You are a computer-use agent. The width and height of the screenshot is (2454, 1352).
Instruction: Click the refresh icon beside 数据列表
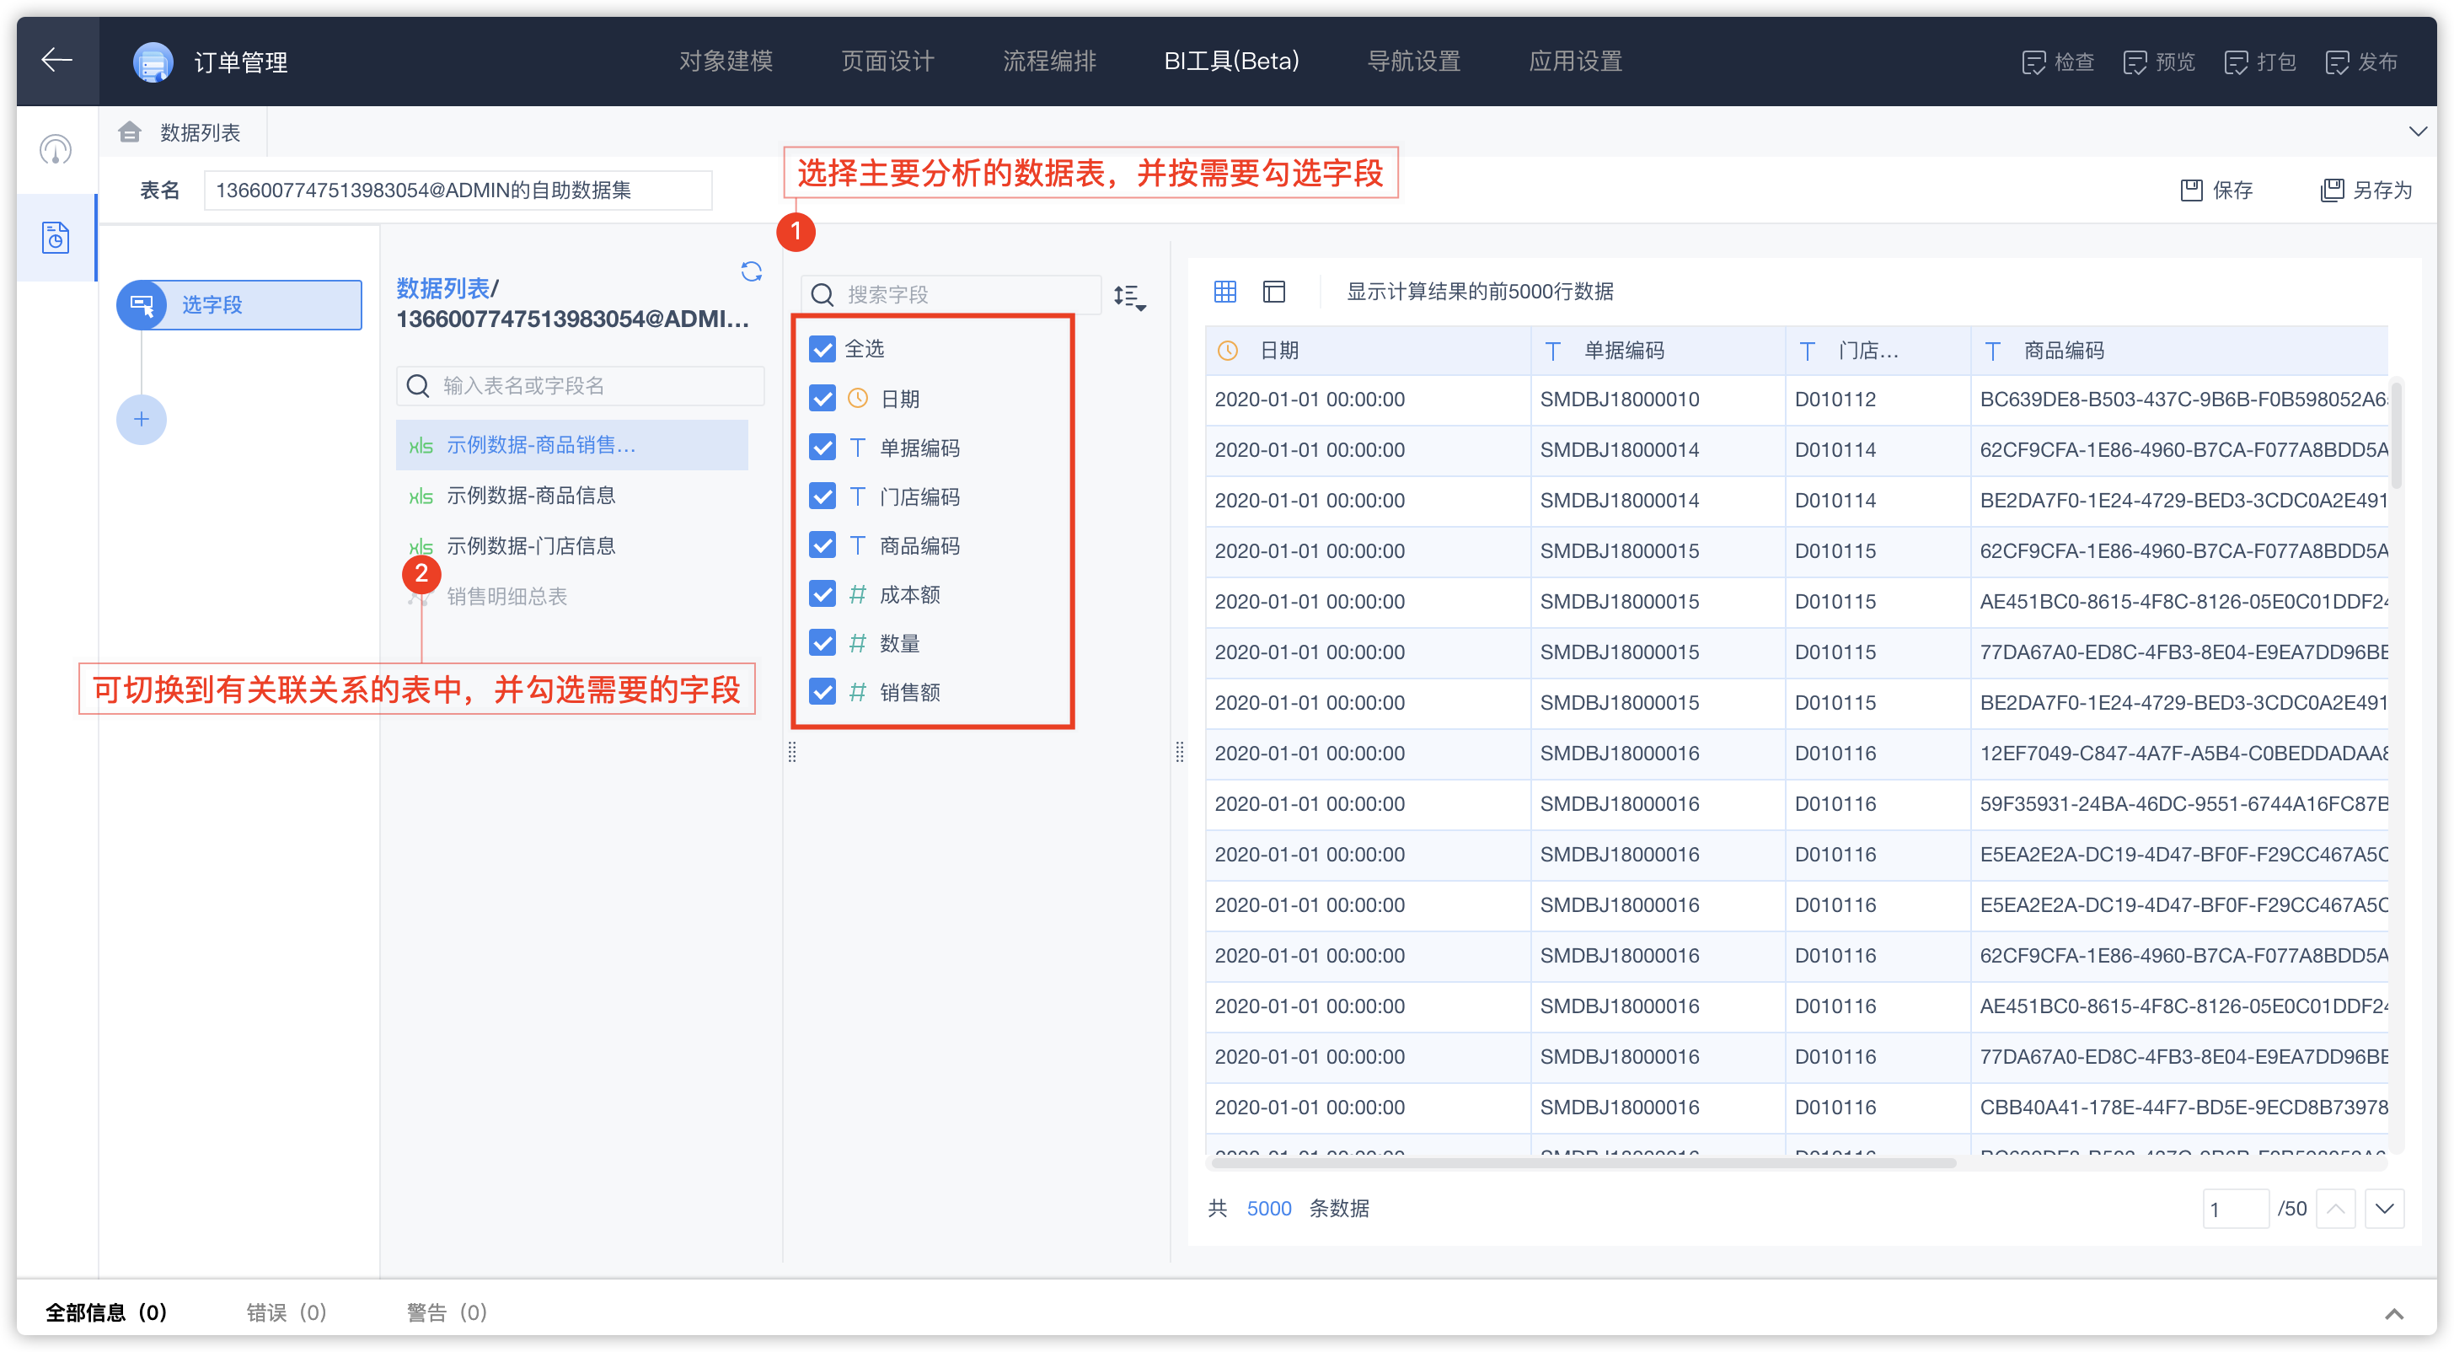click(751, 271)
